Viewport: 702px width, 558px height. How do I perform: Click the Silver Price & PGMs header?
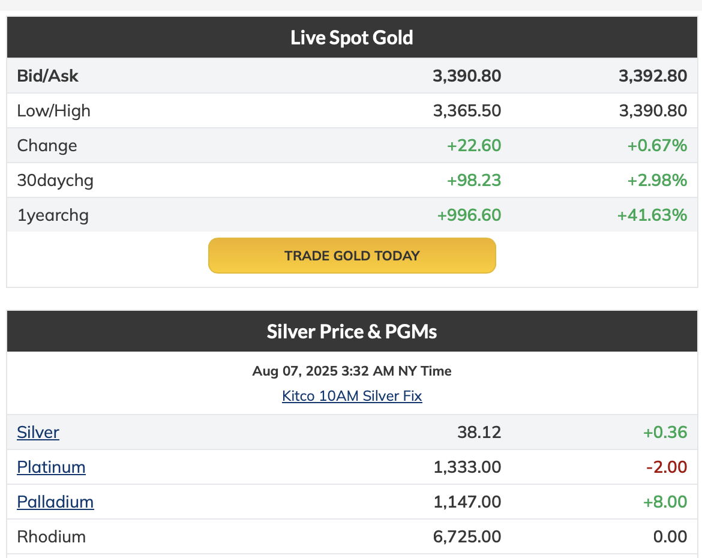coord(352,331)
